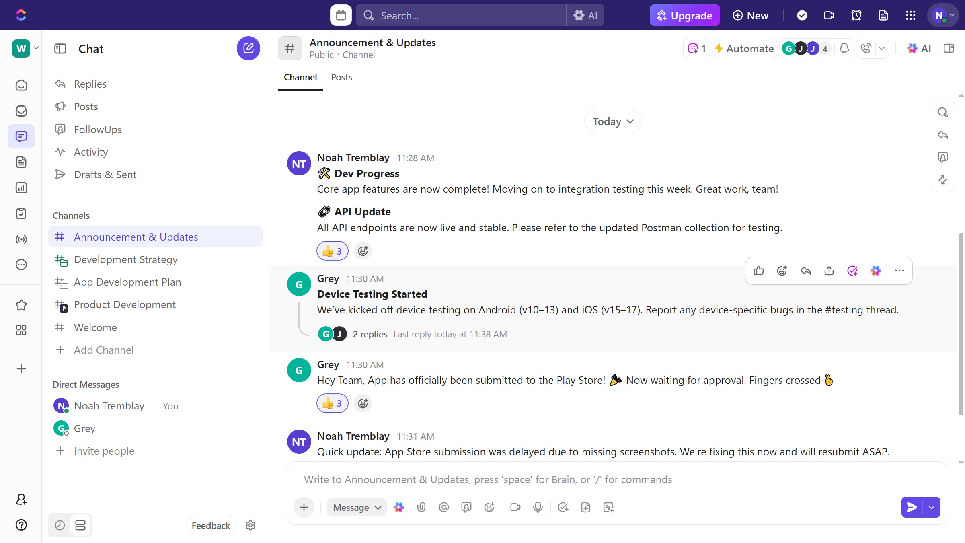
Task: Toggle the 👍 reaction on the Play Store message
Action: pos(332,403)
